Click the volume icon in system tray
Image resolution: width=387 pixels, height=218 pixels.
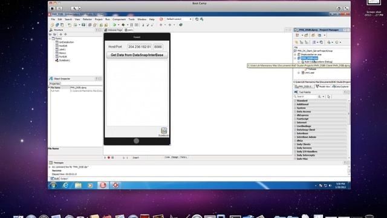coord(330,185)
